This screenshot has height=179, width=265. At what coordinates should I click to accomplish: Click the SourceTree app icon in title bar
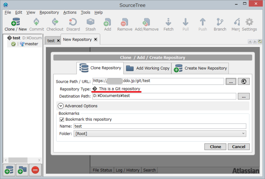[6, 5]
